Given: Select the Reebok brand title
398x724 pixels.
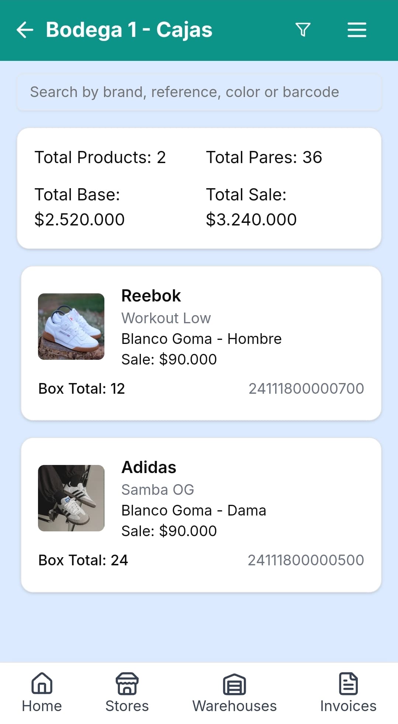Looking at the screenshot, I should (151, 296).
